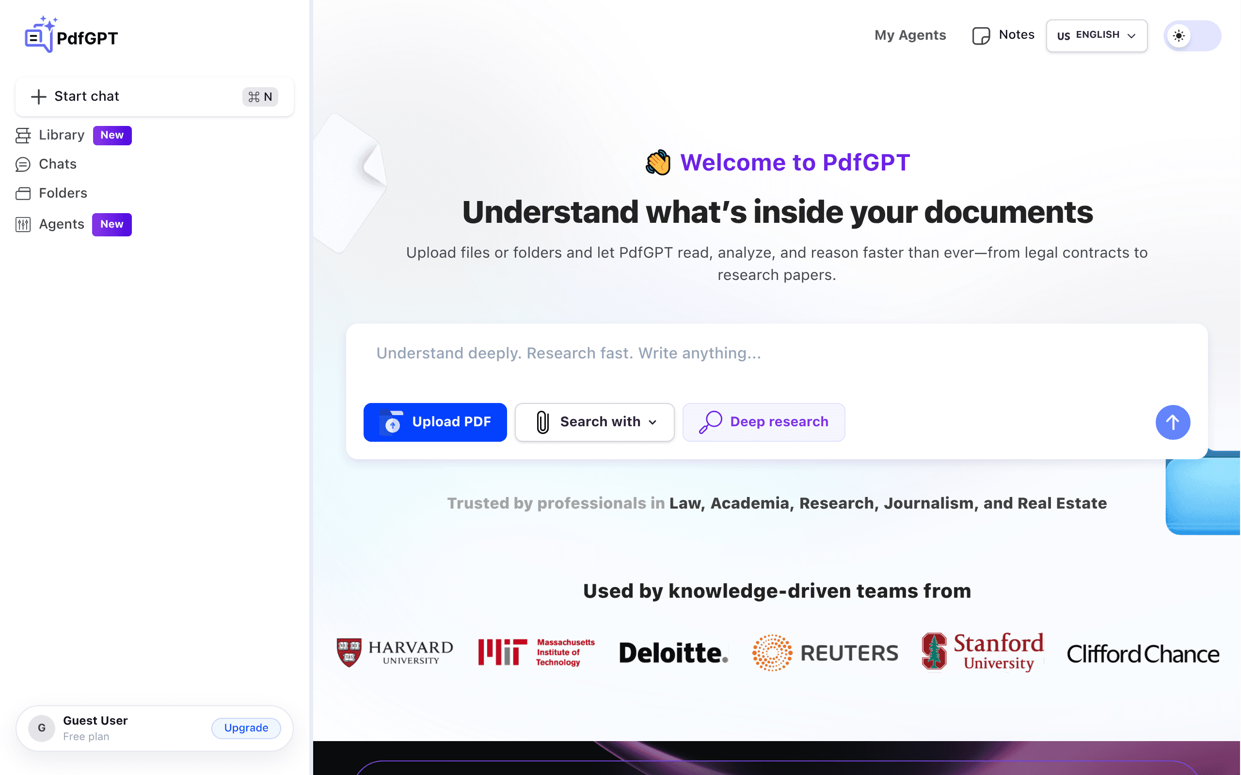Click the G avatar of Guest User
This screenshot has width=1241, height=775.
(42, 728)
